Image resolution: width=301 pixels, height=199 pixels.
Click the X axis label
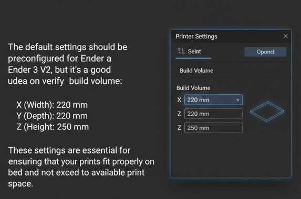pos(179,100)
